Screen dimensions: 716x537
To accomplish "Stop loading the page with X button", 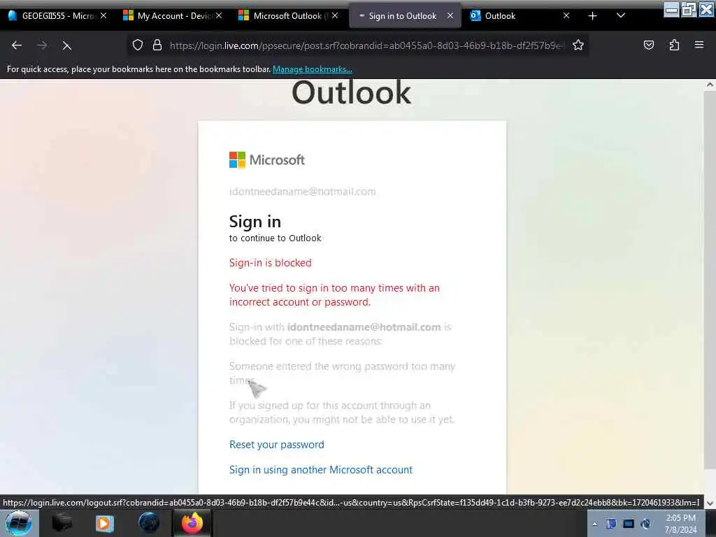I will tap(66, 45).
